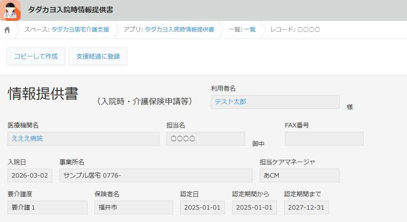The image size is (407, 222).
Task: Go to the home icon in breadcrumb
Action: (7, 30)
